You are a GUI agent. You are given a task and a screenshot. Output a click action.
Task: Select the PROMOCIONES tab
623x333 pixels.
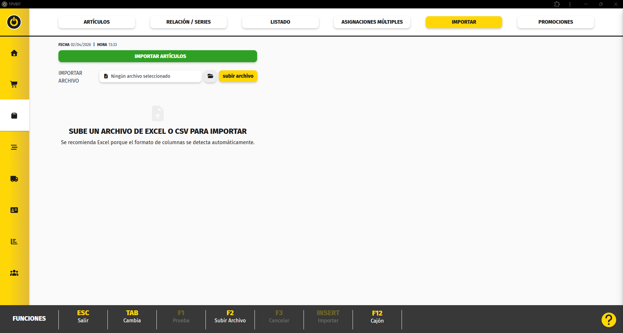[555, 22]
